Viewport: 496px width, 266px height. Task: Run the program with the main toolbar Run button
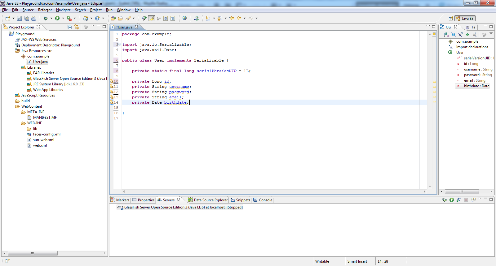point(57,18)
